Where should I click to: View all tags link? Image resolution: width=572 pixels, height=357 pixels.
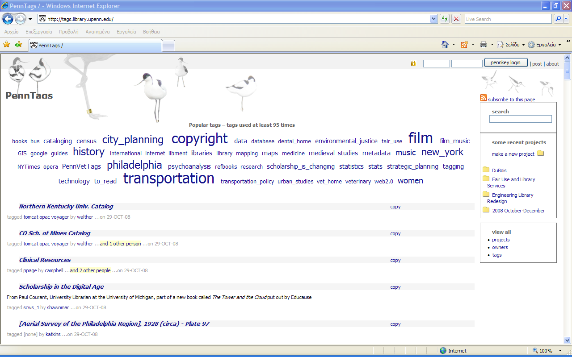pyautogui.click(x=497, y=255)
